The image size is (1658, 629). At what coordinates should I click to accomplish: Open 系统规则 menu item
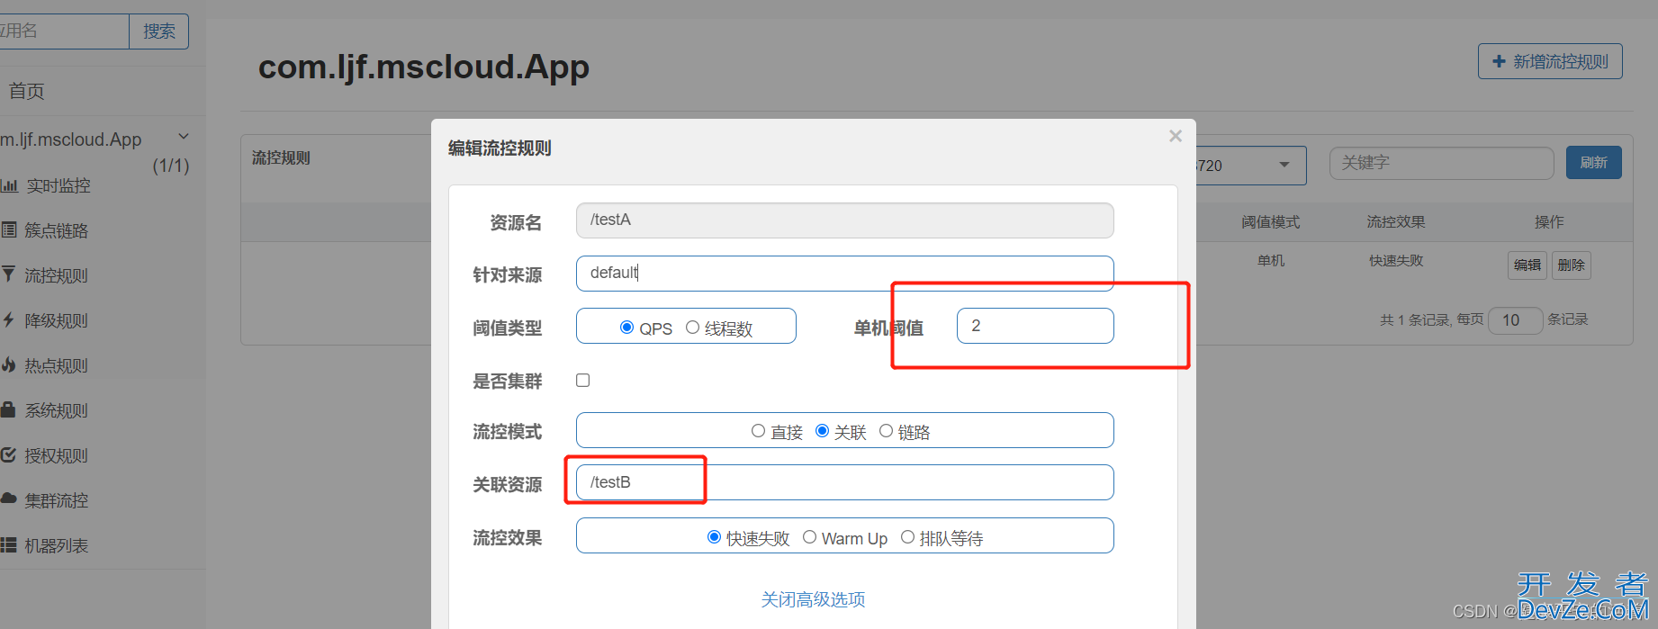[57, 410]
